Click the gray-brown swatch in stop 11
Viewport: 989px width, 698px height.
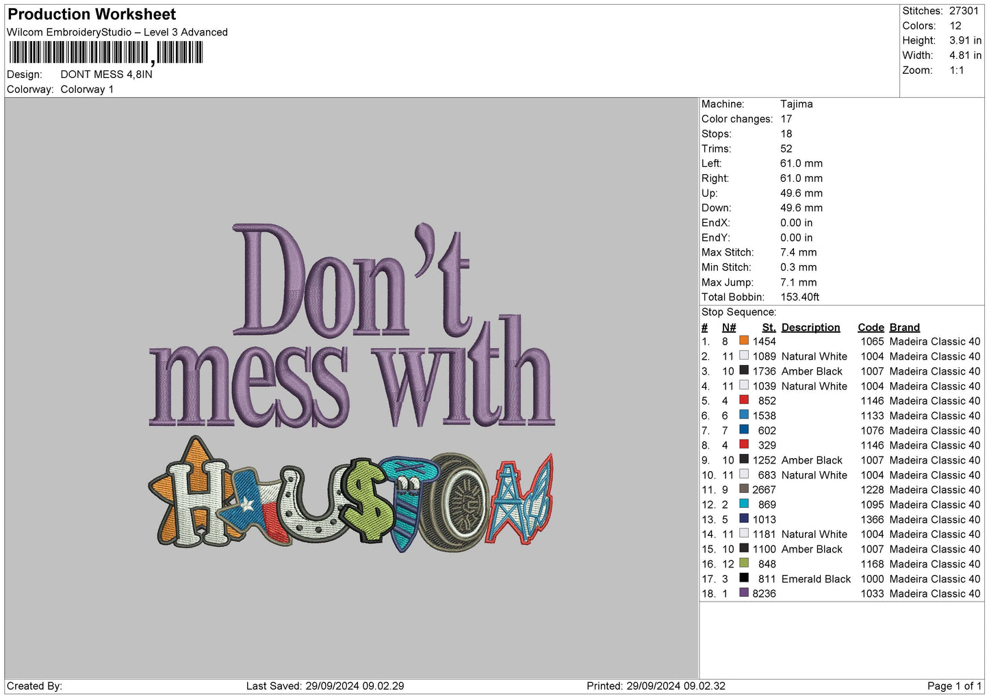pyautogui.click(x=744, y=489)
